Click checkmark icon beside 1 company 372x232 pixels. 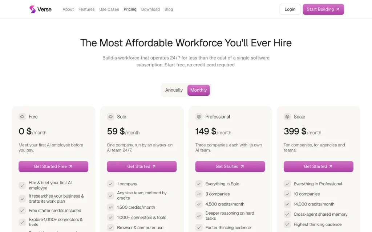[110, 184]
